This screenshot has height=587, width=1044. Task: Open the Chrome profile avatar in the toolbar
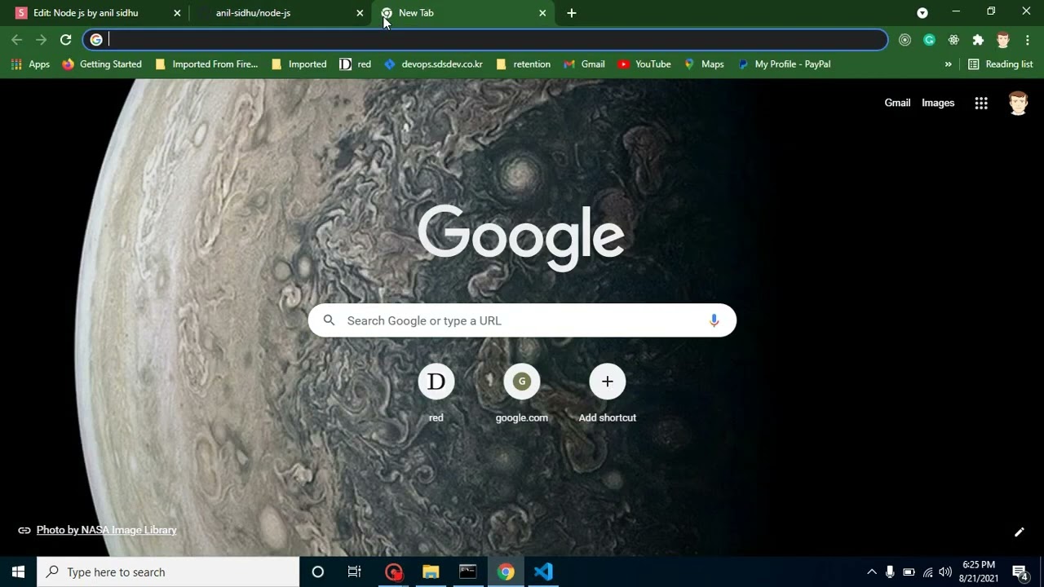click(1003, 40)
